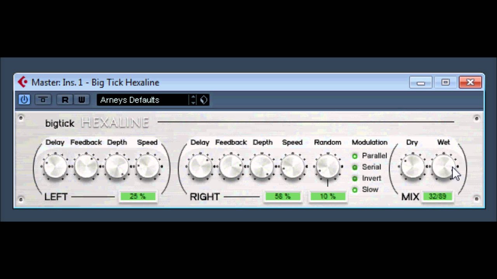
Task: Click the RIGHT 58 % value display
Action: (283, 196)
